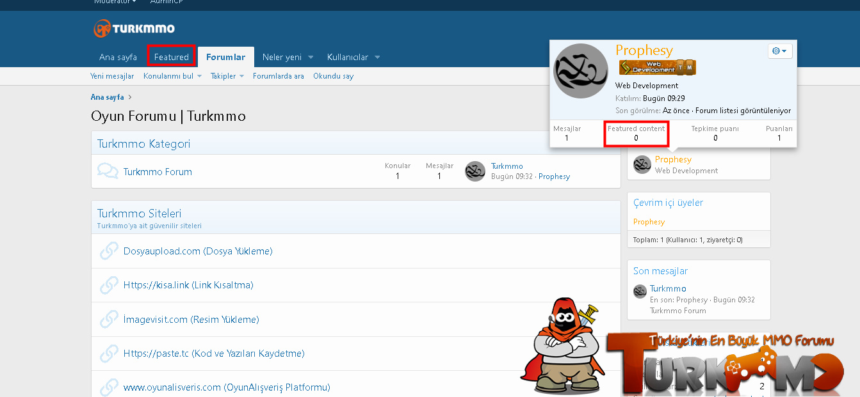860x397 pixels.
Task: Click link icon beside Https://kisa.link
Action: (109, 285)
